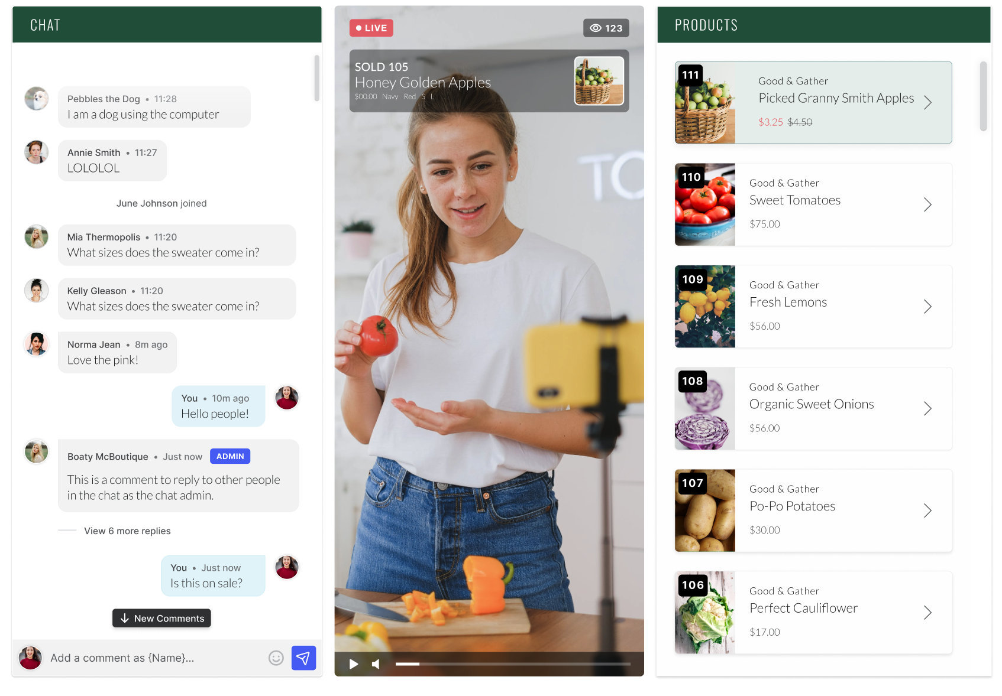This screenshot has width=1002, height=696.
Task: Click the Honey Golden Apples thumbnail
Action: click(599, 81)
